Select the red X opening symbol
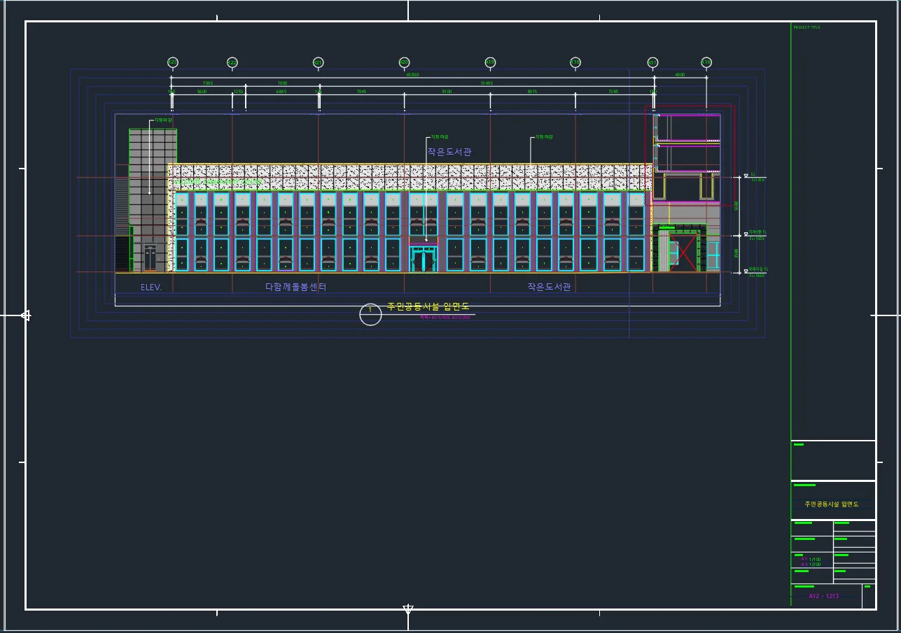The image size is (901, 633). coord(683,253)
